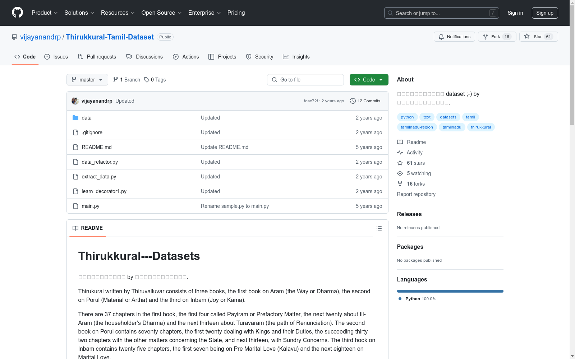
Task: Focus the Search or jump to field
Action: (x=442, y=13)
